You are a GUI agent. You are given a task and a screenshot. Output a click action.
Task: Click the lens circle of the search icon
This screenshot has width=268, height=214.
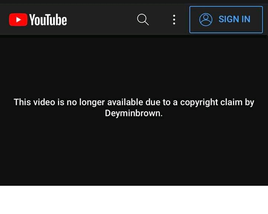[x=142, y=19]
